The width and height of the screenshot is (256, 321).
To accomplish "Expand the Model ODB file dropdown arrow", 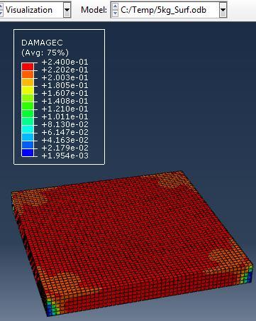I will click(223, 10).
